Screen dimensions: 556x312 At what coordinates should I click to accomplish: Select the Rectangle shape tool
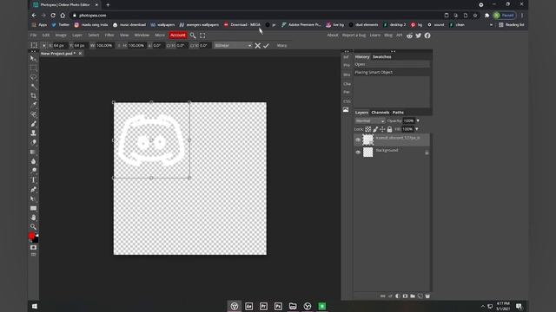coord(33,208)
